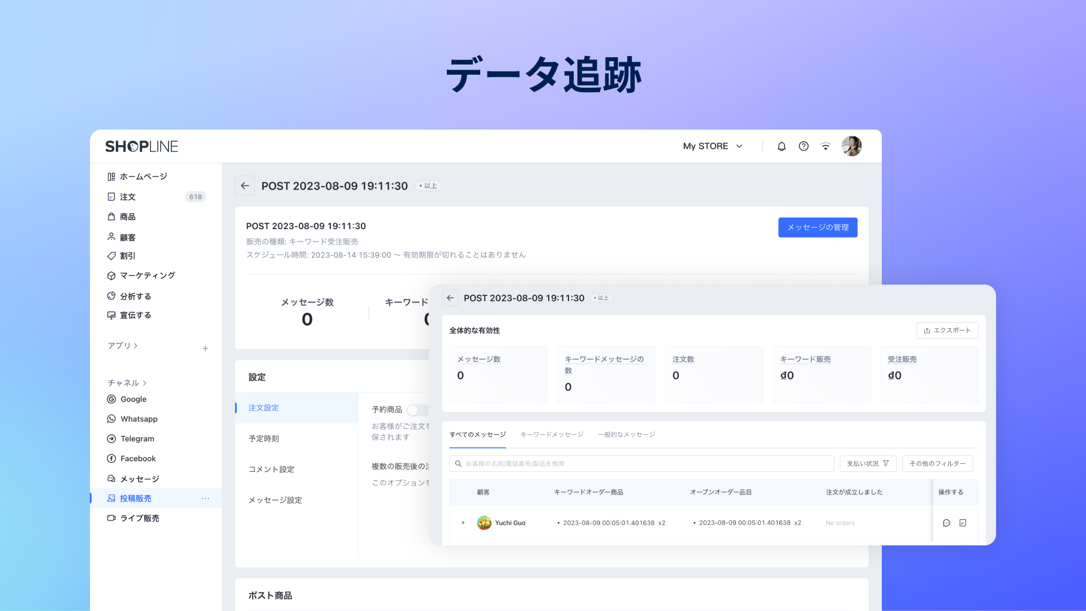Viewport: 1086px width, 611px height.
Task: Open the user profile avatar
Action: pyautogui.click(x=851, y=146)
